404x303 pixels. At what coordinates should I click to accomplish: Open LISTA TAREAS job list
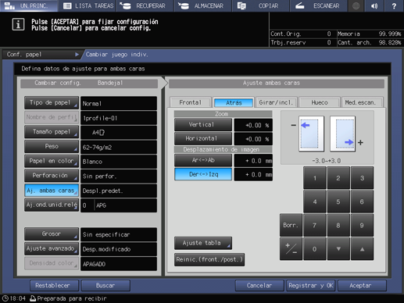tap(88, 5)
